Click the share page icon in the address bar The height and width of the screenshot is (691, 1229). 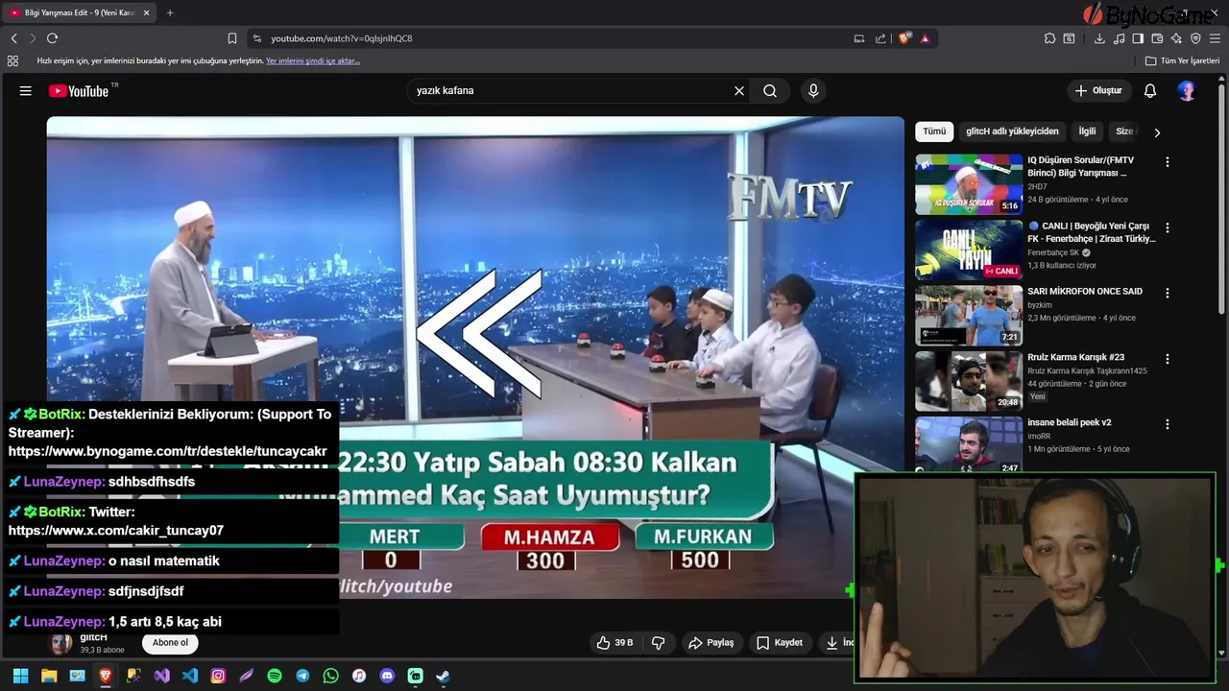880,38
